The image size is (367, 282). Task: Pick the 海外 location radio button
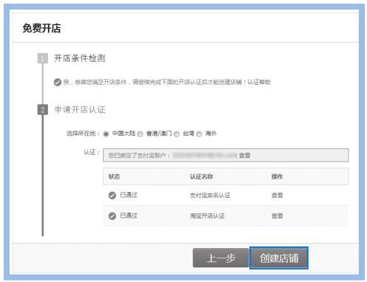tap(199, 134)
